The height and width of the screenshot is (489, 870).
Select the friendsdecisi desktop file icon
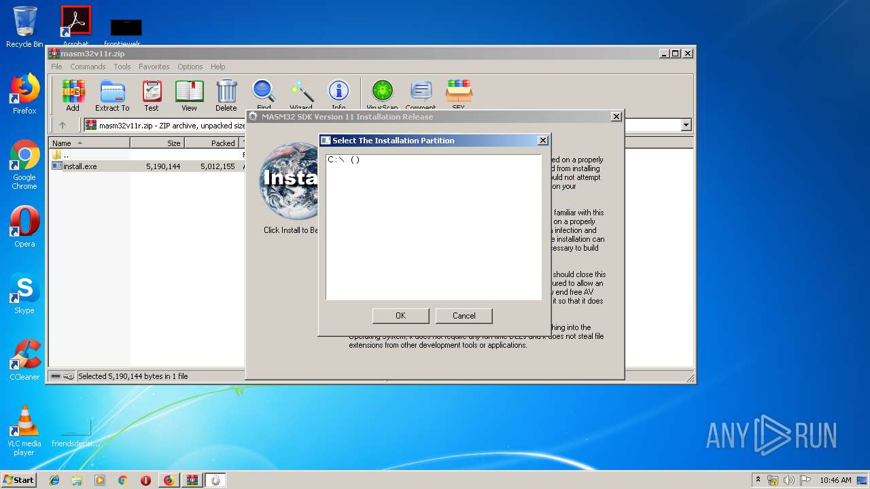76,431
